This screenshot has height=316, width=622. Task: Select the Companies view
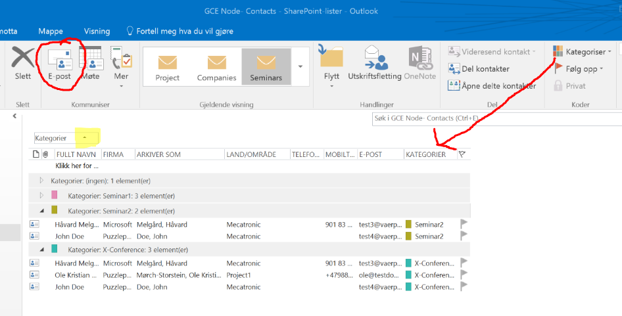click(x=216, y=67)
